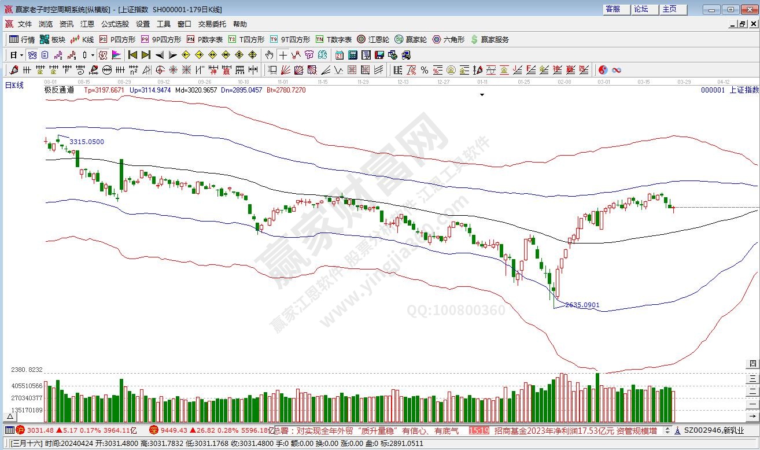Open the calendar icon showing 21
Screen dimensions: 760x450
coord(339,55)
